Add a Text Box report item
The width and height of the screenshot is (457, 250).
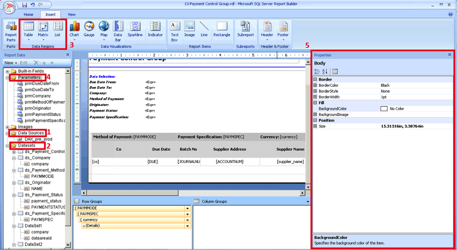click(174, 32)
